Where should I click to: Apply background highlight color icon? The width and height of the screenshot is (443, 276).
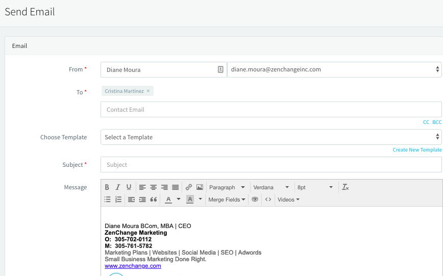click(190, 199)
